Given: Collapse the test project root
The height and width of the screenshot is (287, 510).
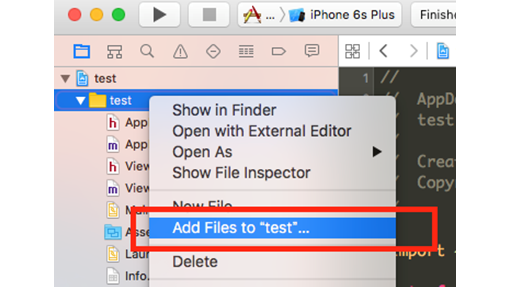Looking at the screenshot, I should 66,79.
